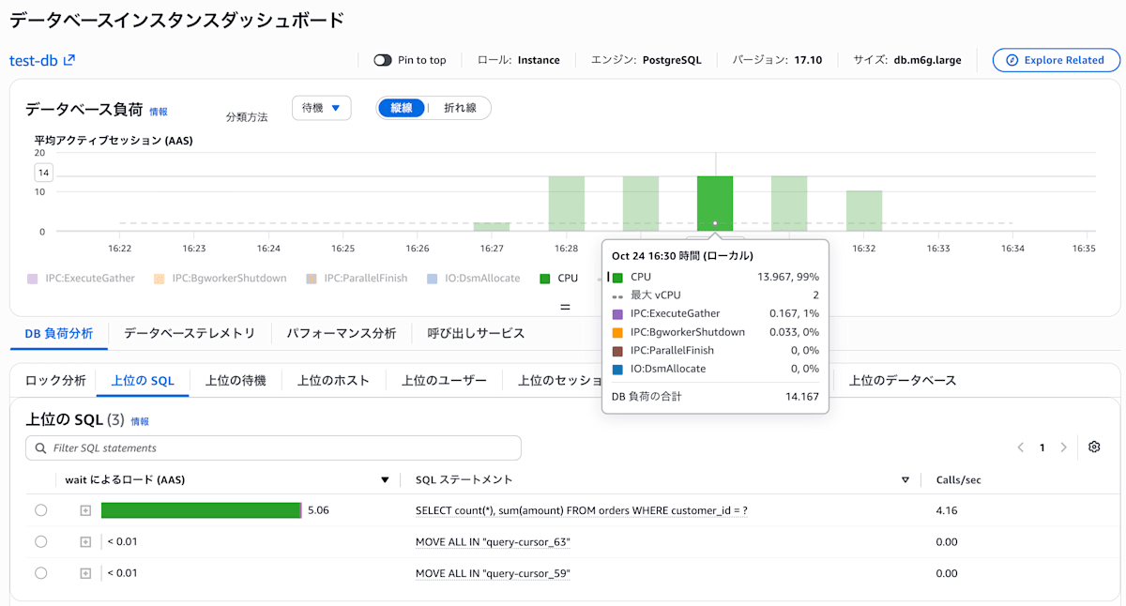This screenshot has width=1126, height=606.
Task: Switch to 上位のデータベース tab
Action: (x=903, y=381)
